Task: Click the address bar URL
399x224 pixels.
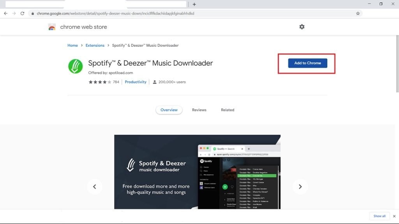Action: (x=115, y=14)
